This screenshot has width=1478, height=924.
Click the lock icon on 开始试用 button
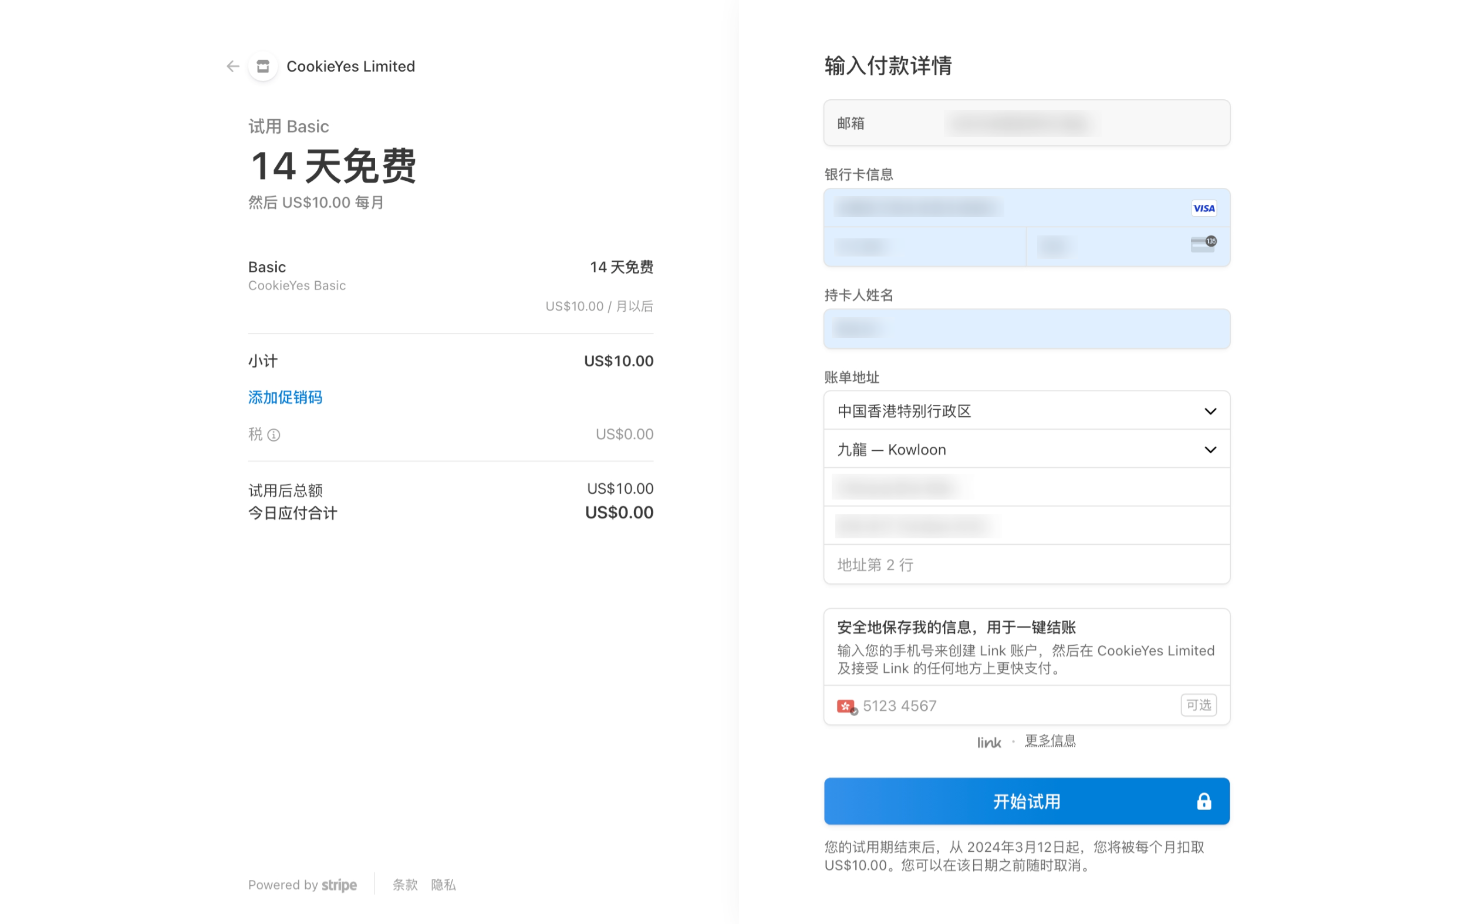click(x=1203, y=801)
